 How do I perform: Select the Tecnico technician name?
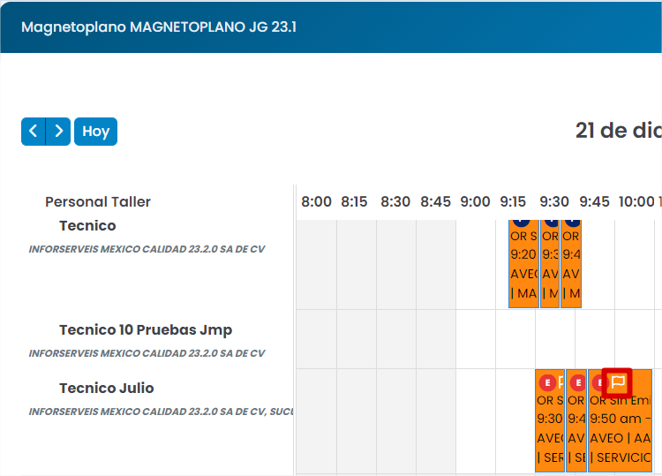click(x=87, y=225)
